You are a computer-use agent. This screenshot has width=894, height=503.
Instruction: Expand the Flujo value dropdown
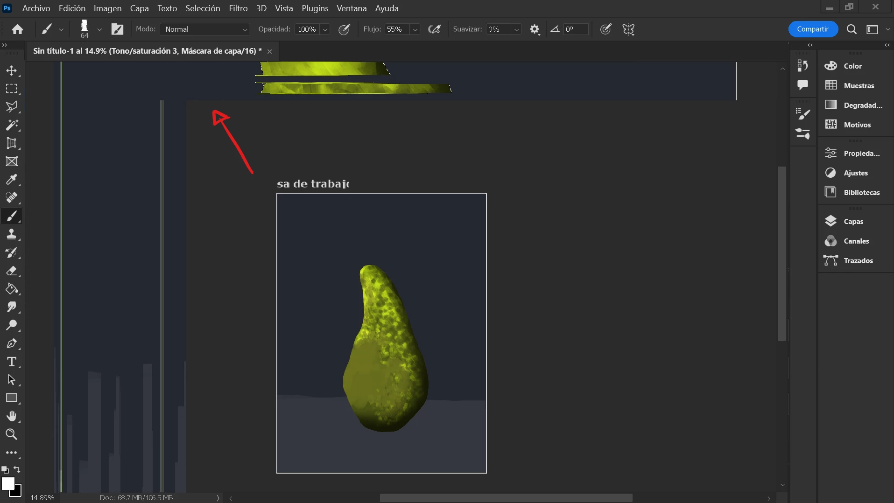pyautogui.click(x=415, y=29)
